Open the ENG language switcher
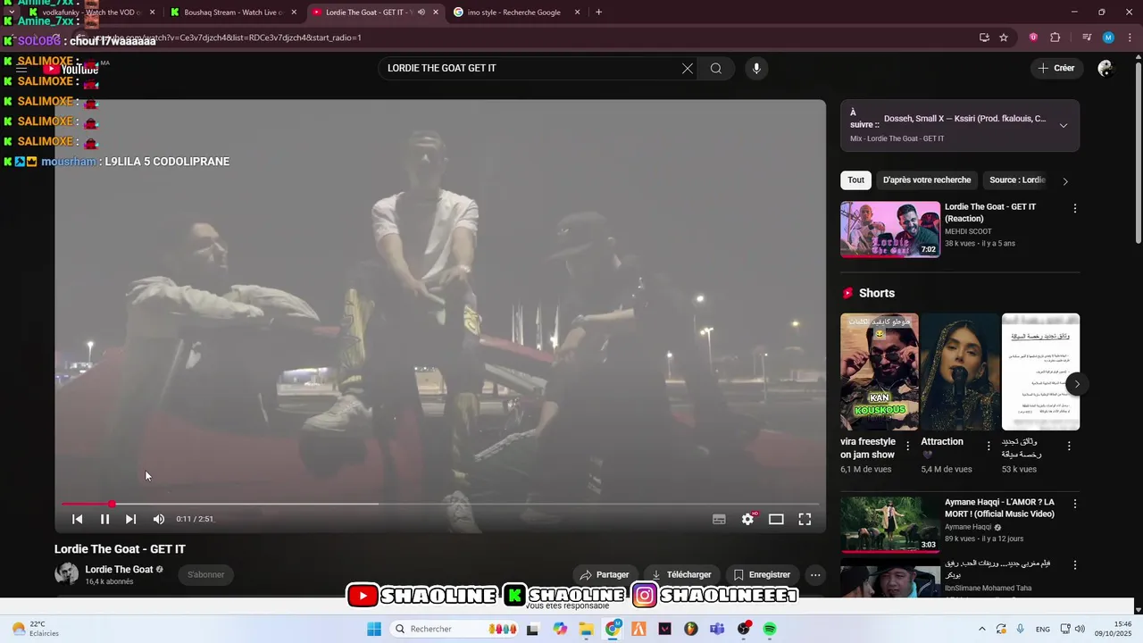The width and height of the screenshot is (1143, 643). (1043, 629)
